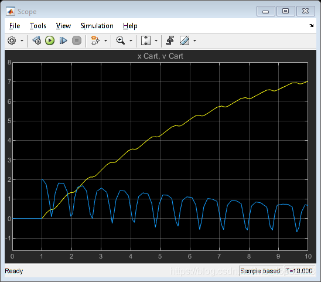Open the Help menu

coord(130,26)
